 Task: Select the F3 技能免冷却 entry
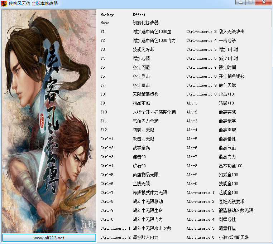tap(128, 50)
